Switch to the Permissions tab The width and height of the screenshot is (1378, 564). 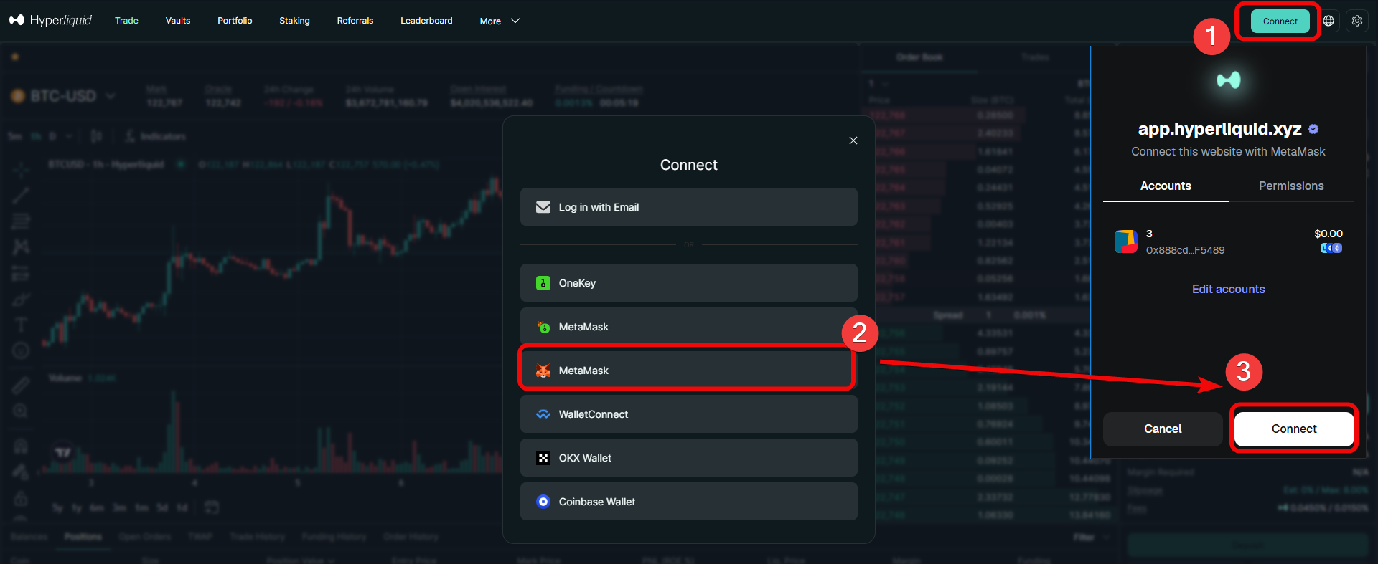tap(1290, 186)
